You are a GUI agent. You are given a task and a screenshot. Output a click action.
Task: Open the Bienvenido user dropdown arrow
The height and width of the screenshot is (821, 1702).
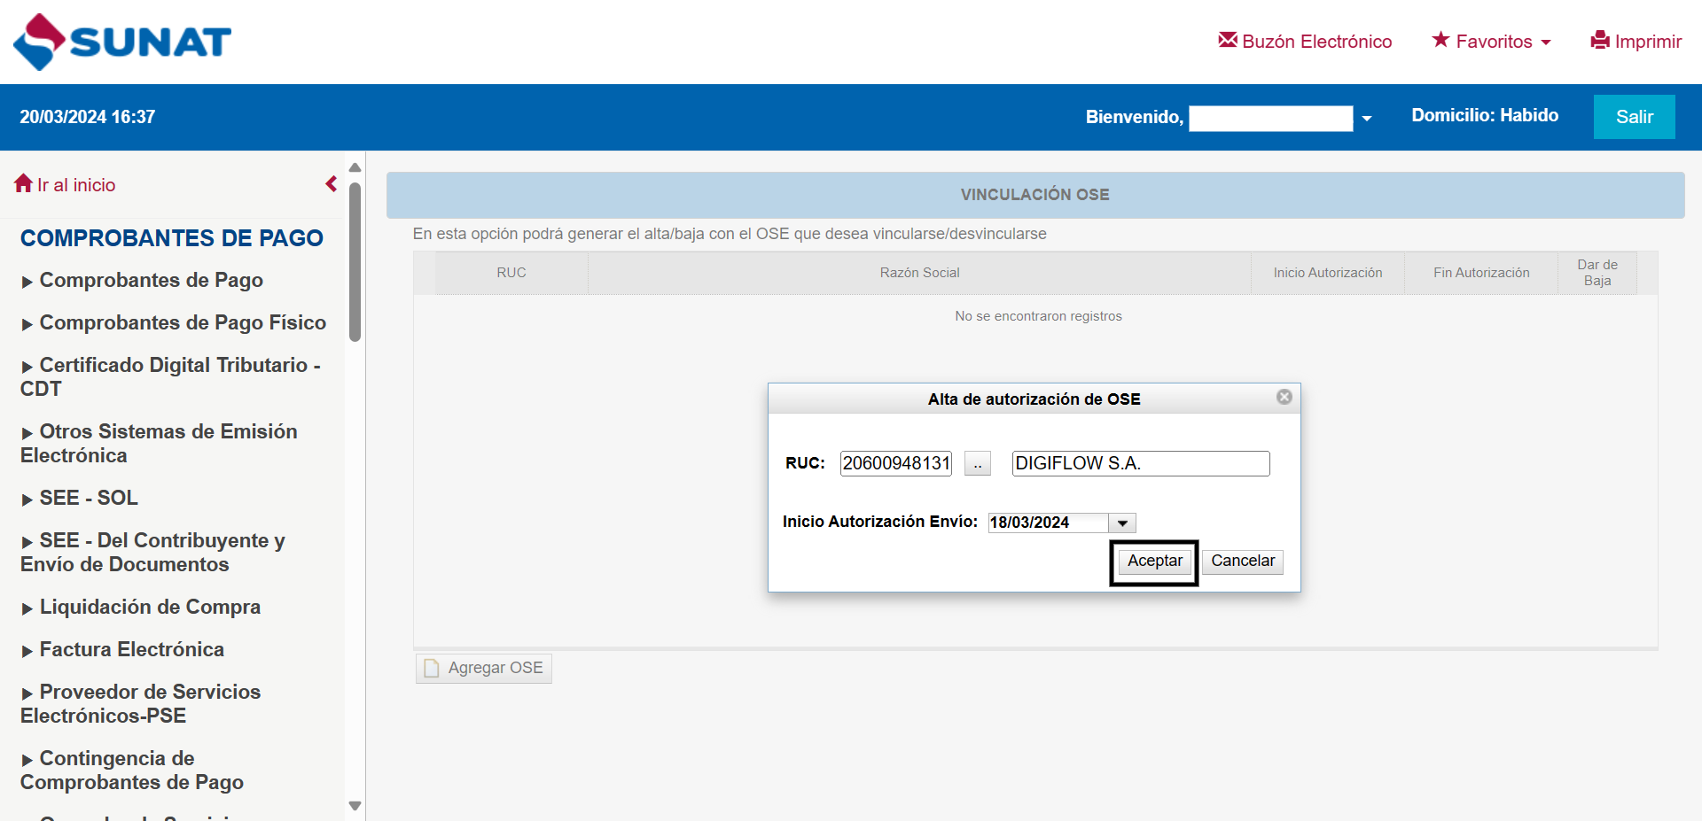(x=1366, y=118)
